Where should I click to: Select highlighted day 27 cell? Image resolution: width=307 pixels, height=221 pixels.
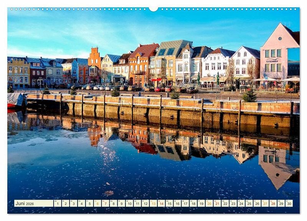265,203
